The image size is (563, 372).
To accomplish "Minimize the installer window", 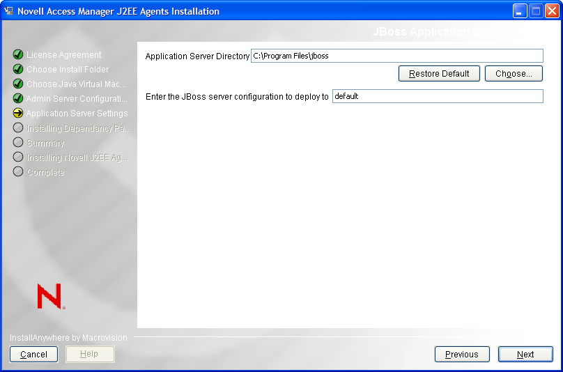I will [x=519, y=11].
